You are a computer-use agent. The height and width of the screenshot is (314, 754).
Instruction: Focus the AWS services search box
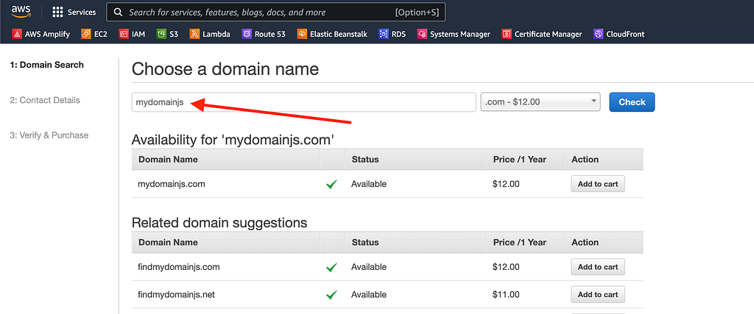click(275, 13)
